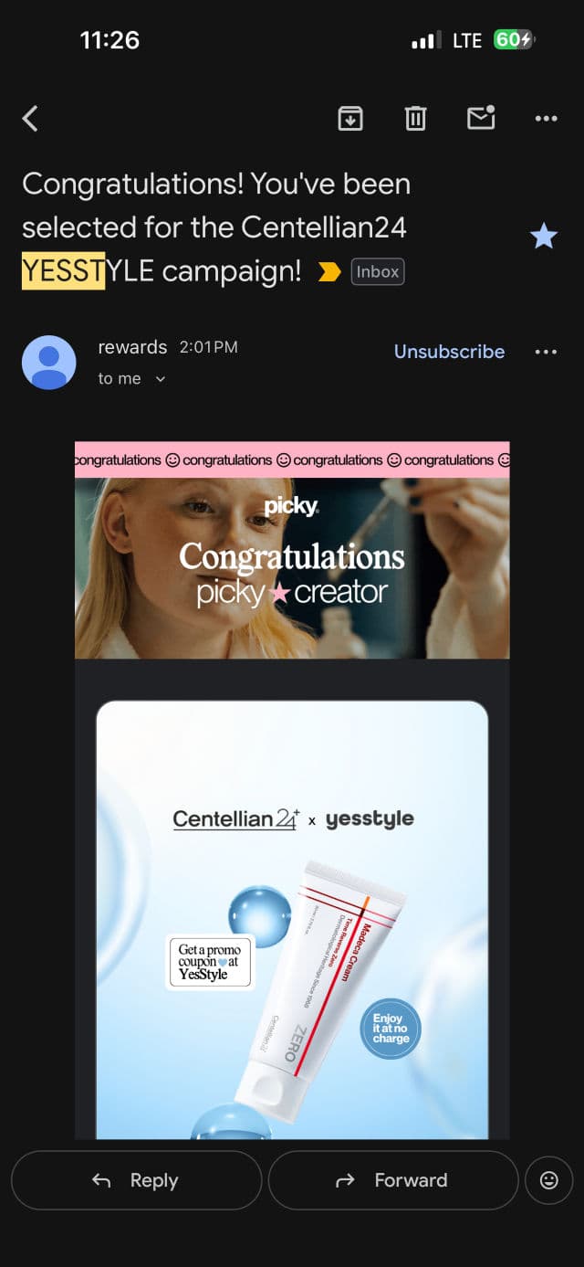The image size is (584, 1267).
Task: Tap Get a promo coupon sticker
Action: point(210,962)
